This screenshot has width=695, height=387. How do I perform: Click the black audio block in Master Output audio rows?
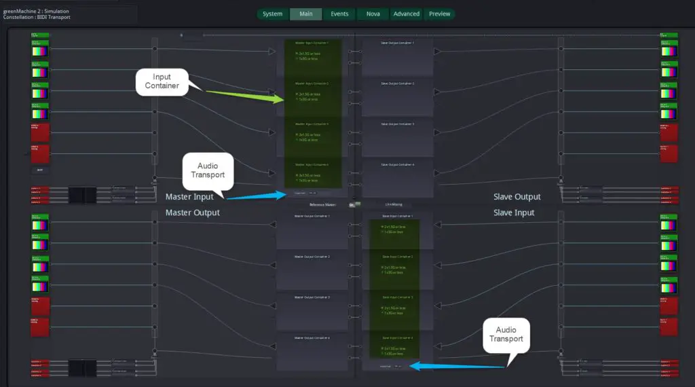pyautogui.click(x=82, y=368)
